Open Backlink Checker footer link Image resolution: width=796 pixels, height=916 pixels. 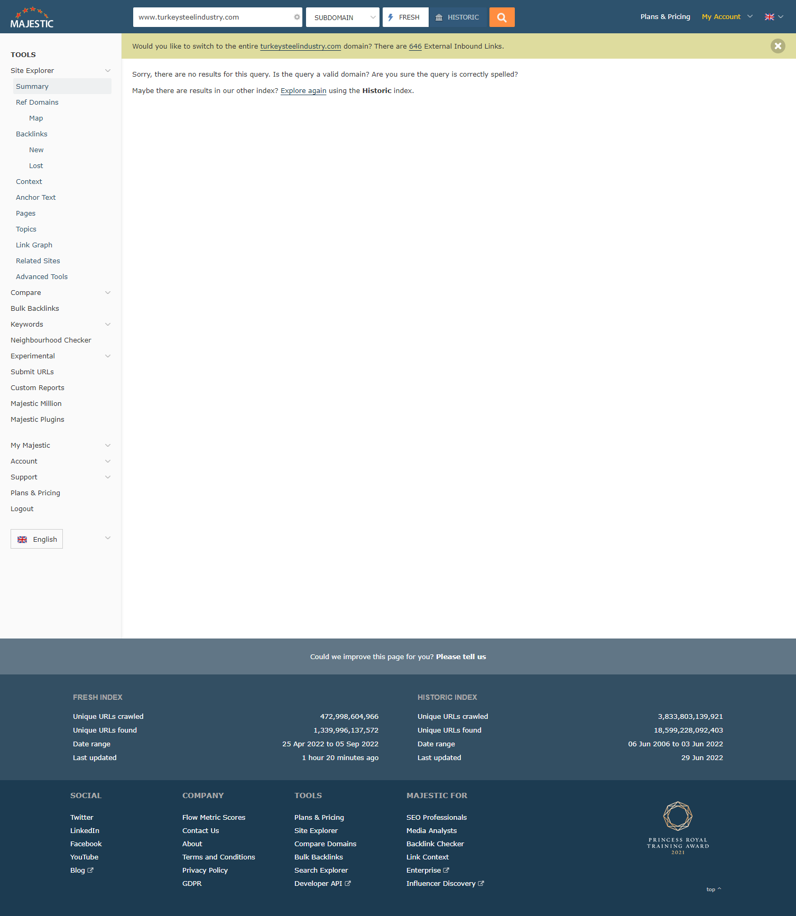point(436,844)
